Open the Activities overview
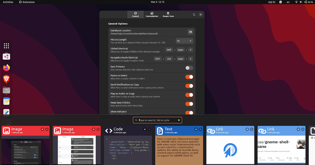 point(8,2)
